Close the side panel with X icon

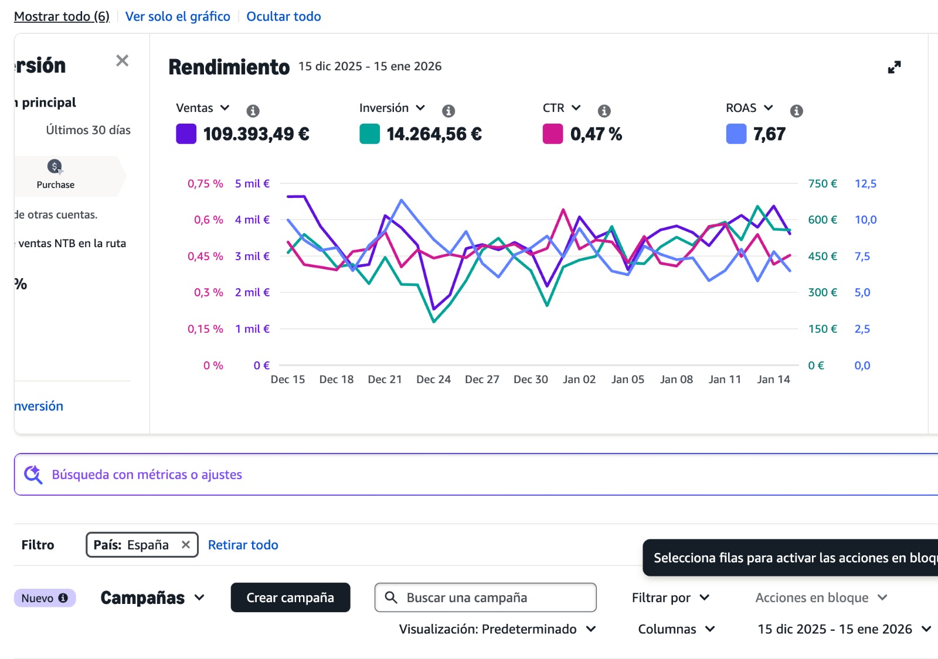(122, 60)
